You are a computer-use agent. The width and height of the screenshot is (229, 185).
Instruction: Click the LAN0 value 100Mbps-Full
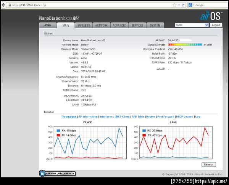[89, 105]
